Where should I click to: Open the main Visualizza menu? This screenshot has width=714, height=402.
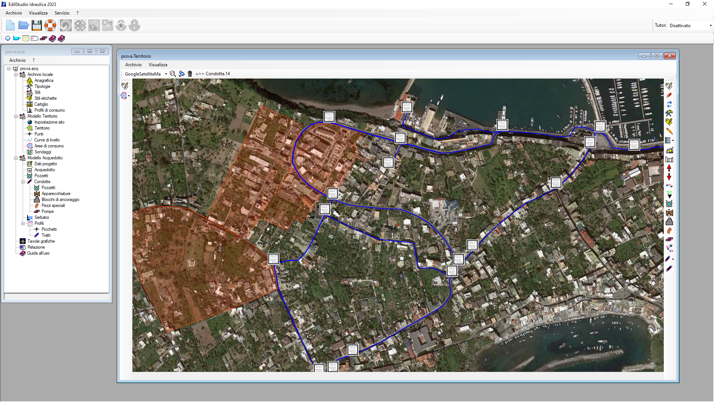(38, 13)
